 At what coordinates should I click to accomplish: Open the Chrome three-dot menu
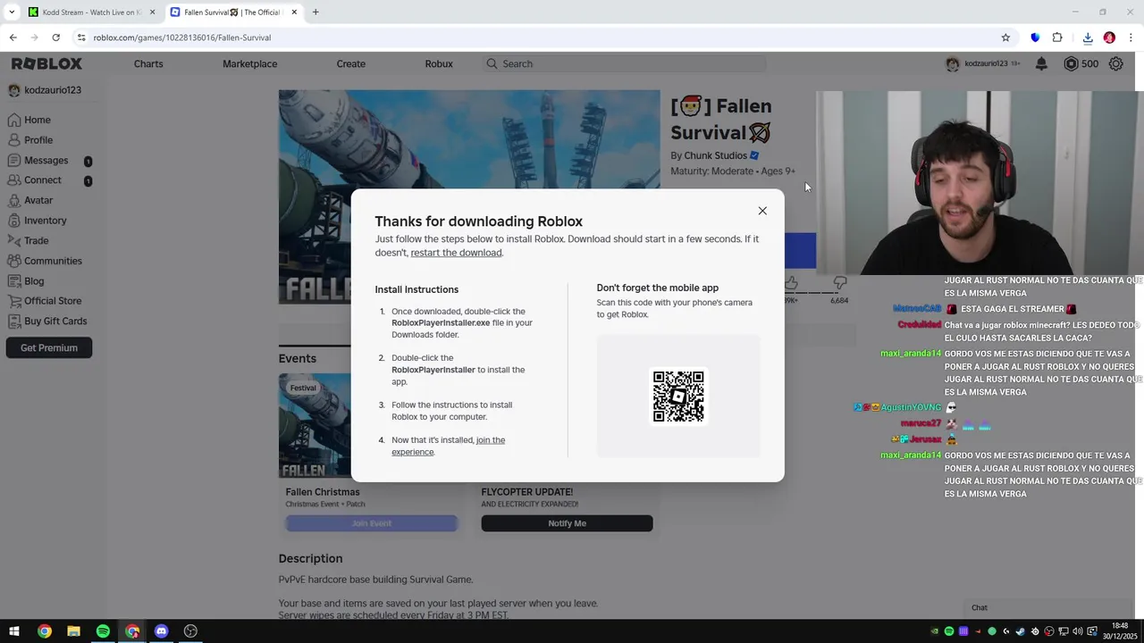1131,38
